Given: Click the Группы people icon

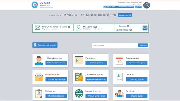Looking at the screenshot, I should (x=119, y=94).
